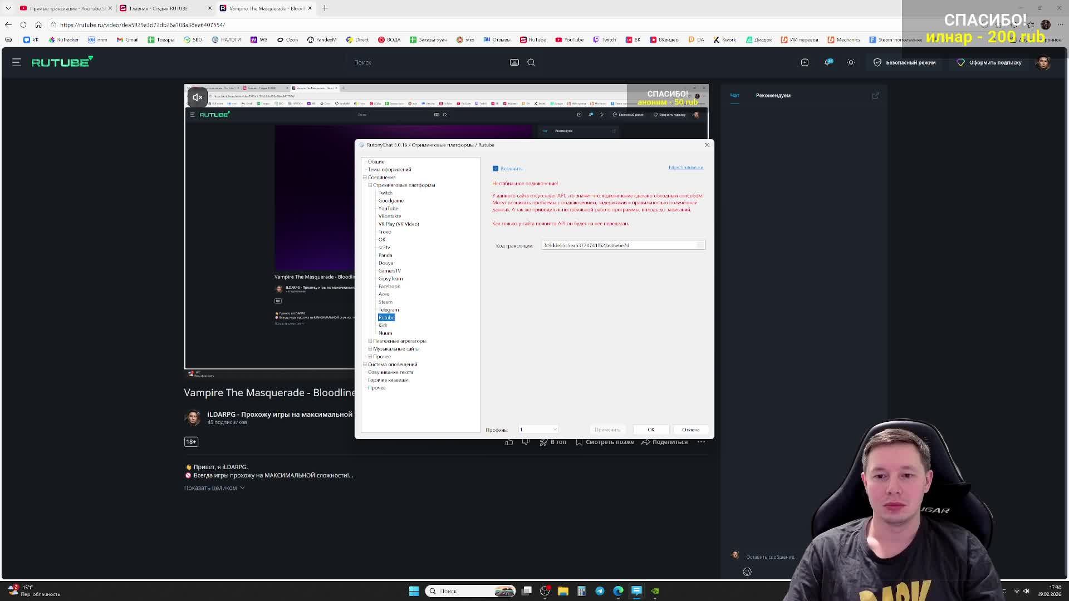Screen dimensions: 1069x601
Task: Click the search magnifier icon
Action: (531, 62)
